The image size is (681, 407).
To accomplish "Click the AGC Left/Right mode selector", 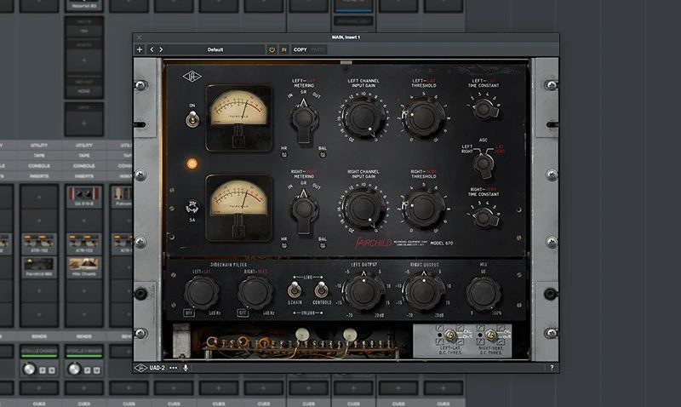I will 484,161.
